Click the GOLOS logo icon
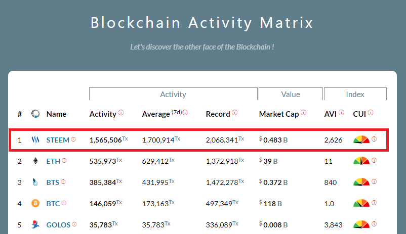The image size is (406, 234). (35, 224)
